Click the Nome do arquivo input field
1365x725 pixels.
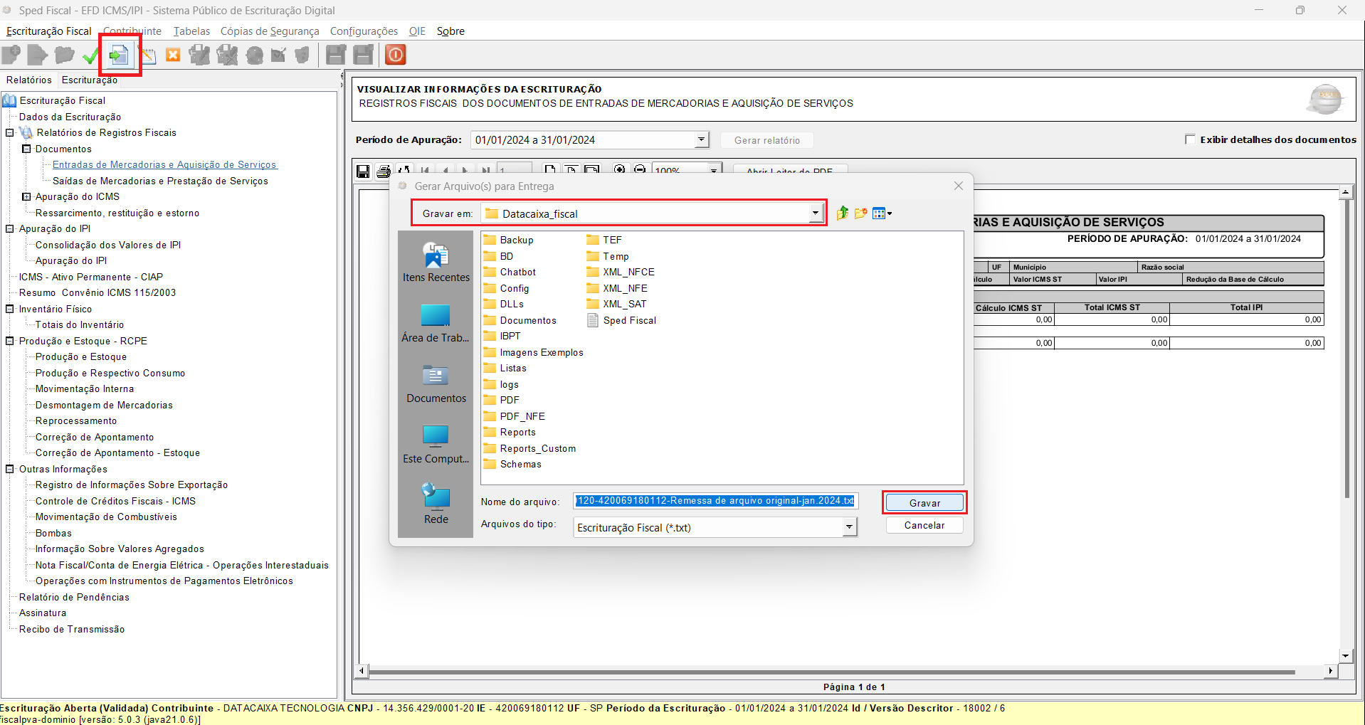pyautogui.click(x=715, y=501)
